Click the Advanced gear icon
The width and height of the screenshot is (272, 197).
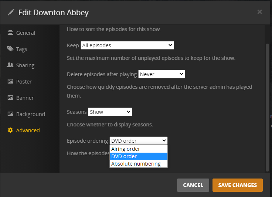pos(10,130)
